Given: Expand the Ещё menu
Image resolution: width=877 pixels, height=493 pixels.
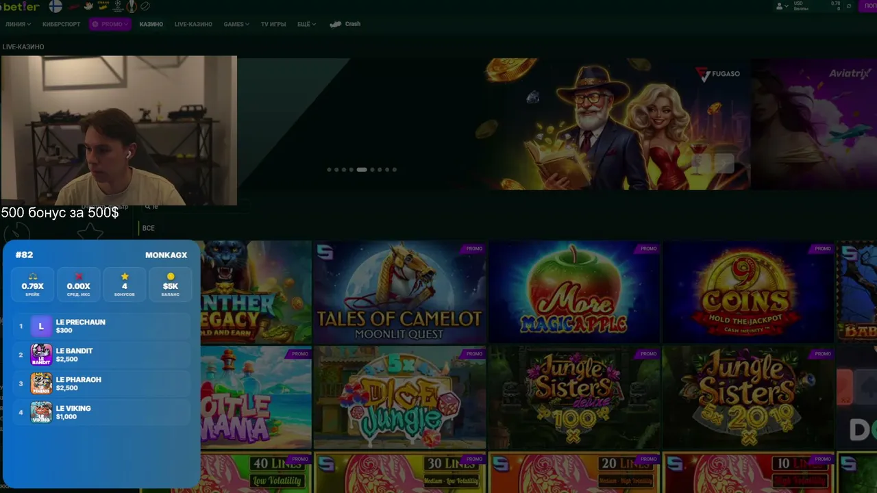Looking at the screenshot, I should coord(306,24).
